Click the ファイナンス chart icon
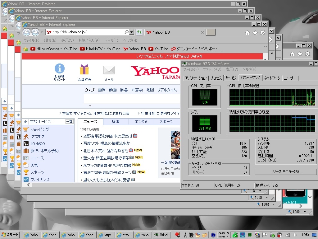Viewport: 318px width, 239px height. coord(26,179)
